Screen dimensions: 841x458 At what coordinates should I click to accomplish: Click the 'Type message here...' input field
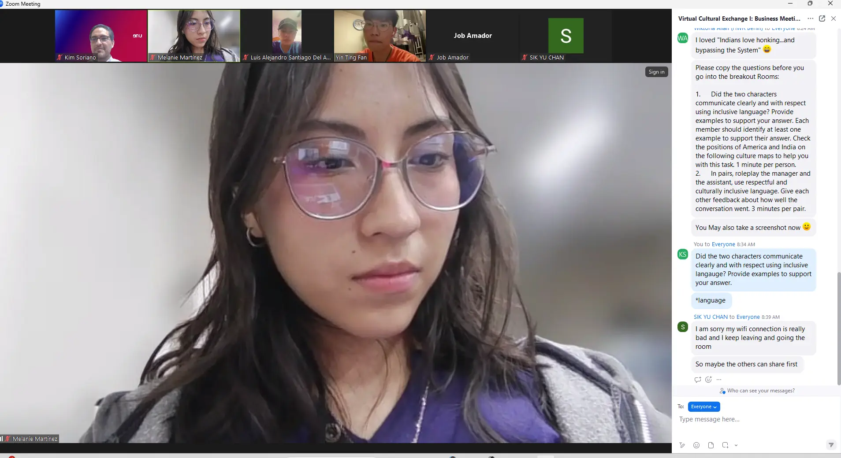coord(749,419)
